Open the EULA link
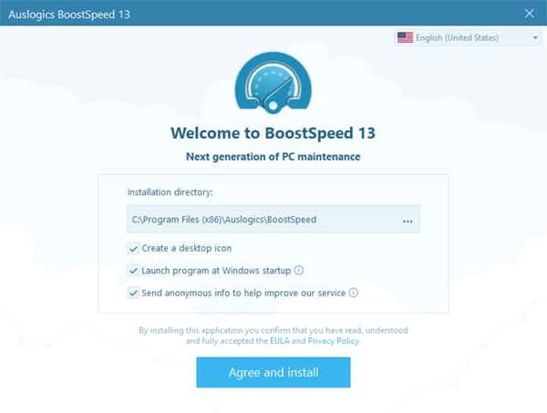This screenshot has width=547, height=413. [x=280, y=341]
